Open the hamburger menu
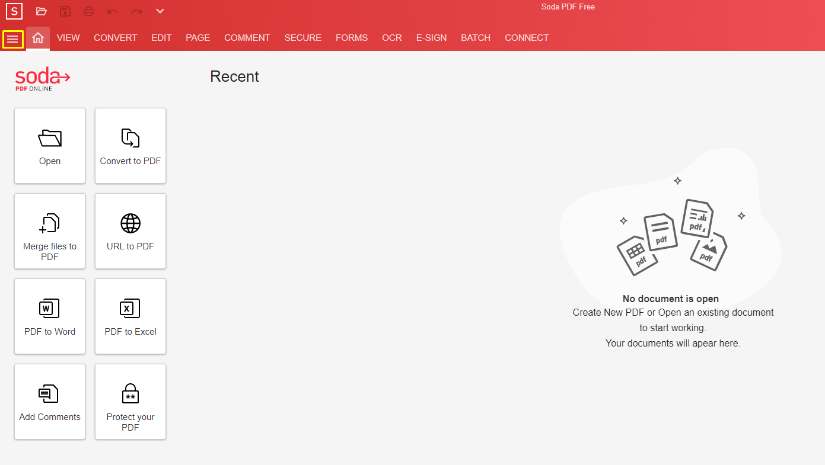Image resolution: width=825 pixels, height=465 pixels. (13, 38)
